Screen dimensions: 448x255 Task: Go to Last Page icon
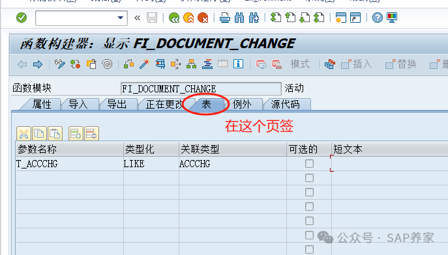[x=319, y=18]
